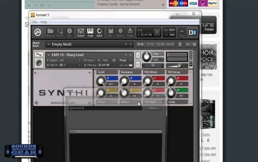Open the File menu in Kontakt 5
The height and width of the screenshot is (162, 258).
(35, 22)
